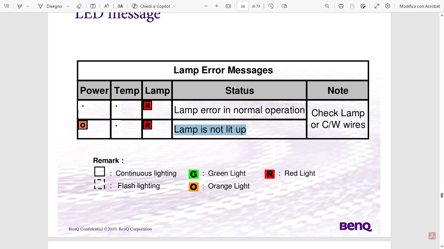444x249 pixels.
Task: Click the 'Flash lighting' remark text
Action: click(x=139, y=186)
